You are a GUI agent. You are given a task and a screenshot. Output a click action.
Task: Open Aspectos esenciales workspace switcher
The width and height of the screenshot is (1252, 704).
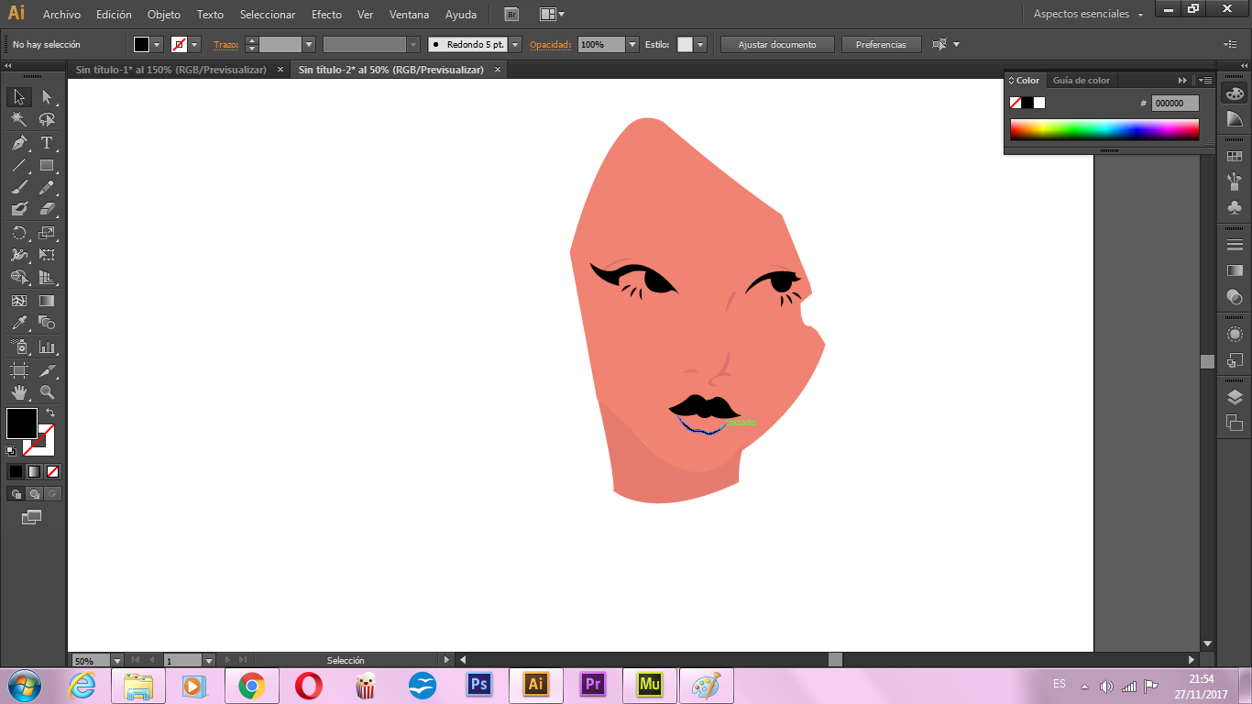[1088, 15]
